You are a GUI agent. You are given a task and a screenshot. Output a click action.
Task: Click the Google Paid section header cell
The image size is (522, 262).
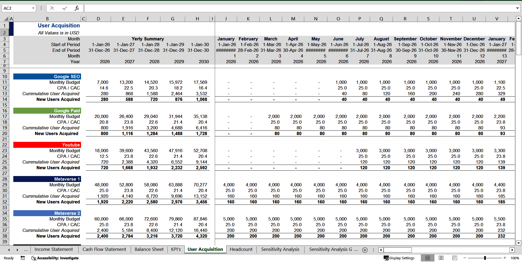tap(47, 111)
